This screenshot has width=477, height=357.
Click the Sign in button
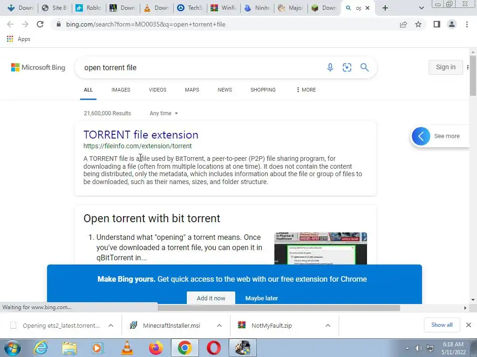pyautogui.click(x=446, y=67)
